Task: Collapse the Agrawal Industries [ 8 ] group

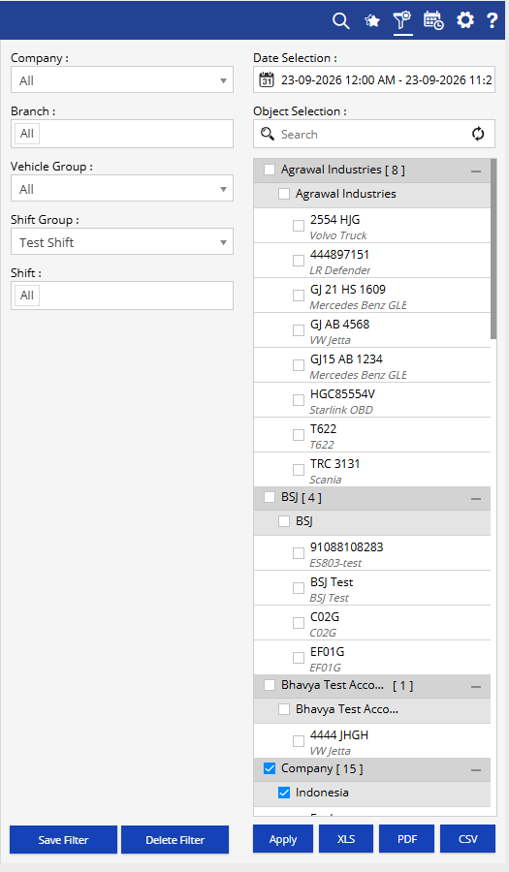Action: pos(476,171)
